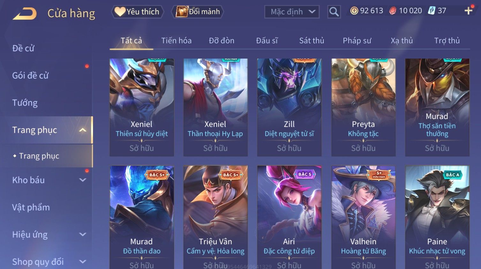Tap the gold coin balance icon
The image size is (481, 269).
click(x=354, y=11)
